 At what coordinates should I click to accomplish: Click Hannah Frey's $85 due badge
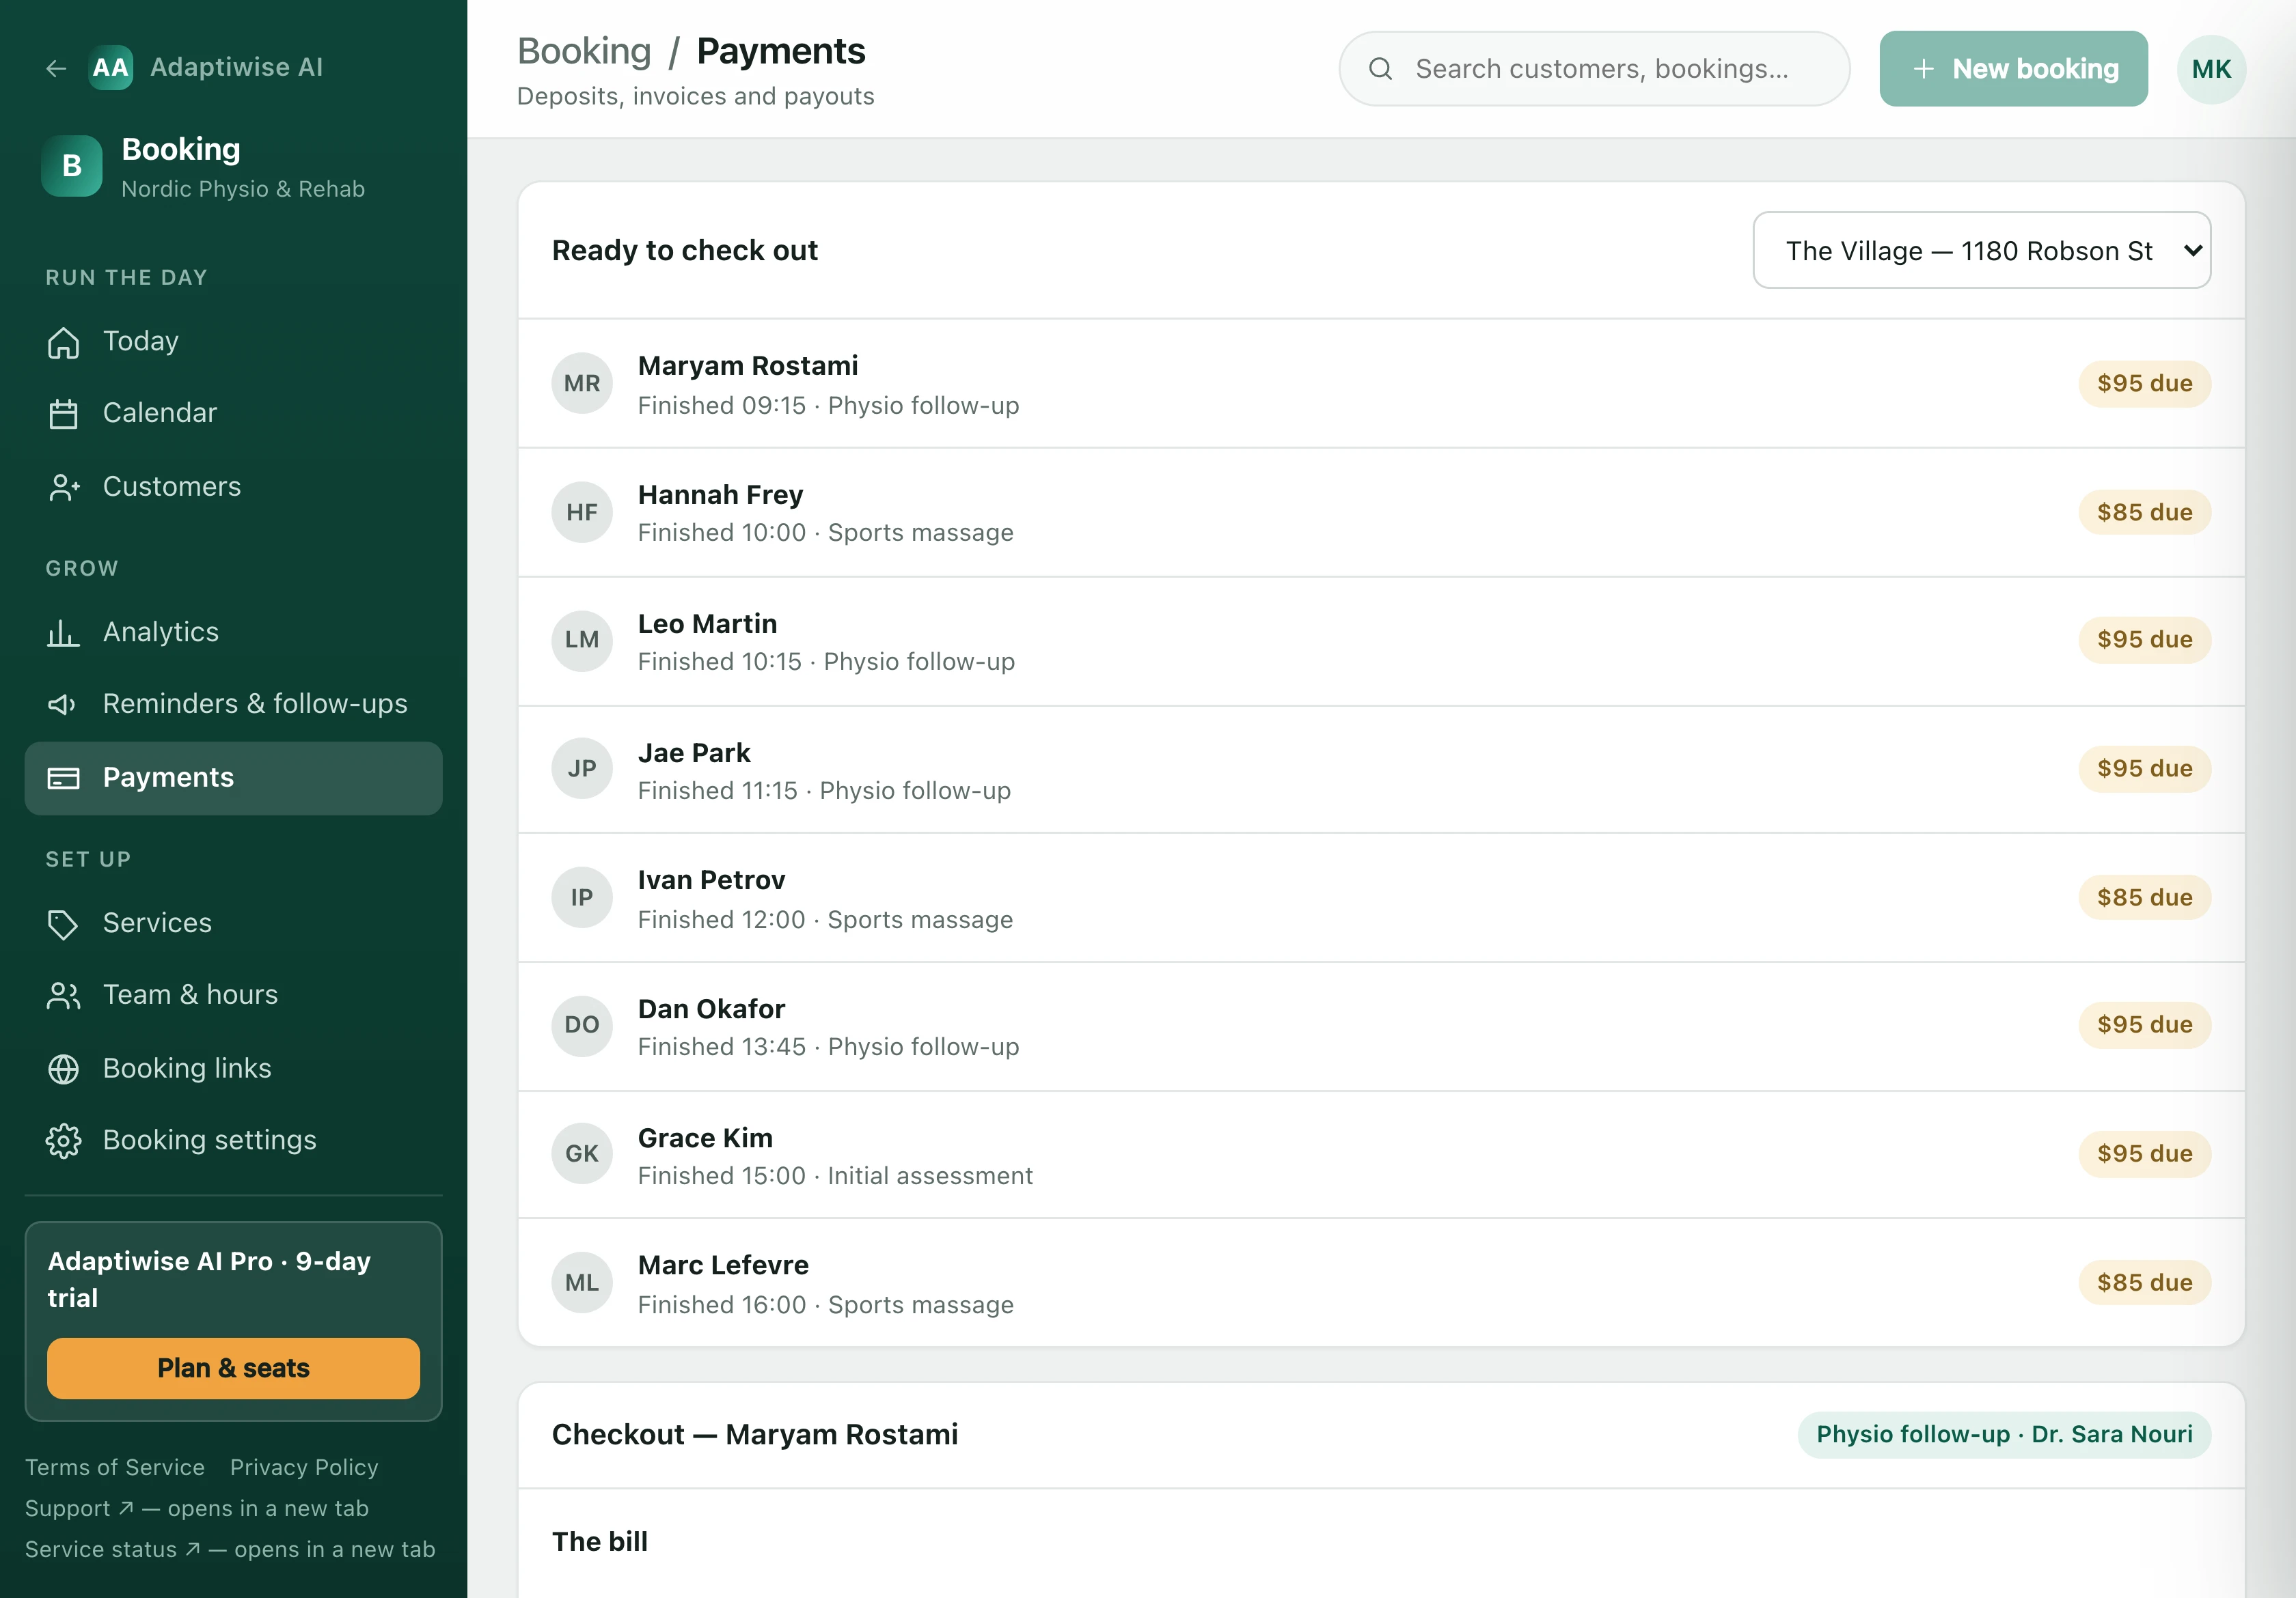pos(2144,511)
